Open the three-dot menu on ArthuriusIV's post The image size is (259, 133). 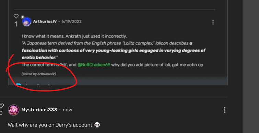[213, 22]
